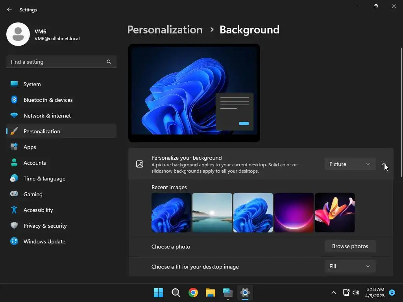The height and width of the screenshot is (302, 403).
Task: Open the Fill fit dropdown
Action: pos(350,266)
